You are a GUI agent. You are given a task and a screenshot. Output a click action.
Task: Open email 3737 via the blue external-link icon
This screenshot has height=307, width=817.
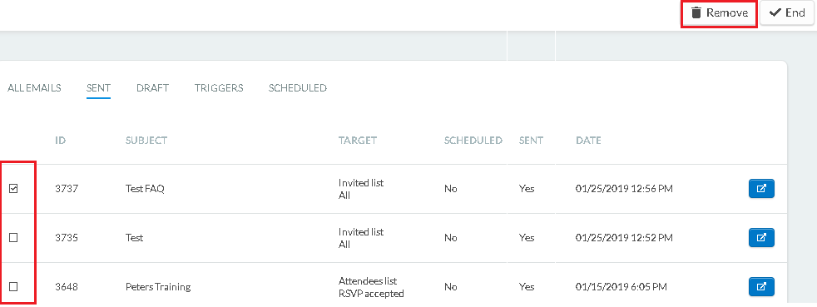point(761,189)
